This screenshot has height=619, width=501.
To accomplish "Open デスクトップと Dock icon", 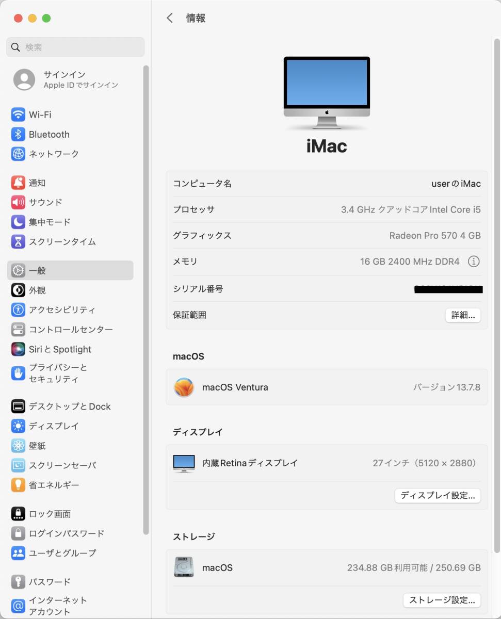I will coord(18,406).
